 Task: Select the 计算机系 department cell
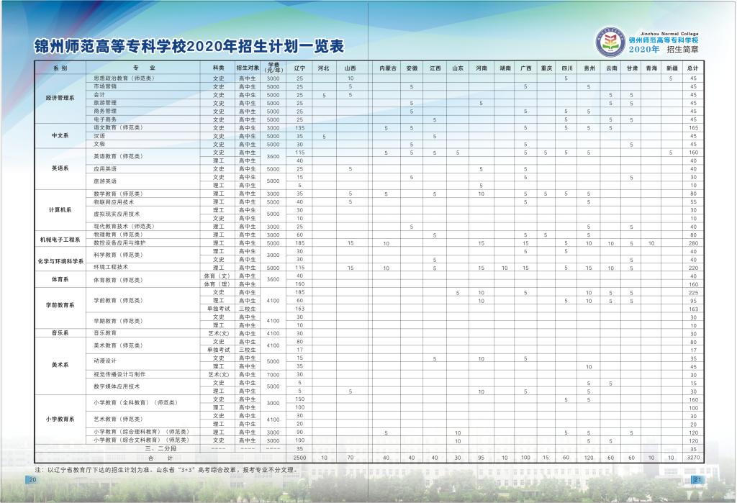(60, 209)
